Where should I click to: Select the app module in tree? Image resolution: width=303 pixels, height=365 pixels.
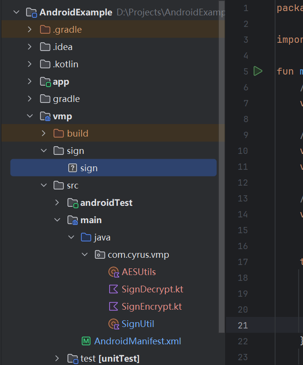tap(61, 82)
